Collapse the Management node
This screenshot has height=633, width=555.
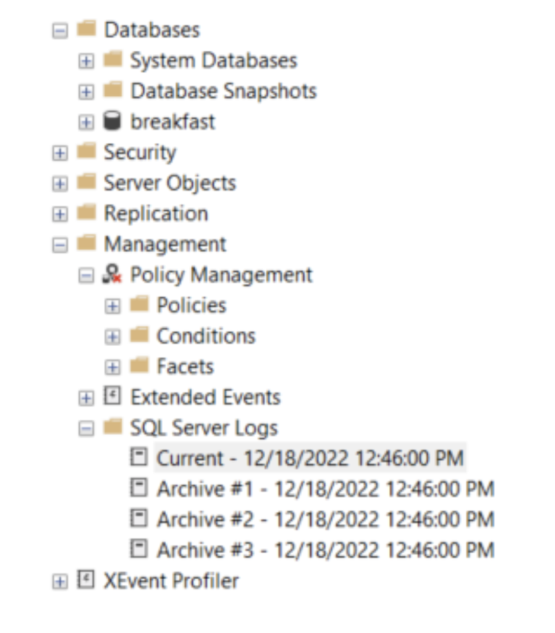tap(60, 245)
